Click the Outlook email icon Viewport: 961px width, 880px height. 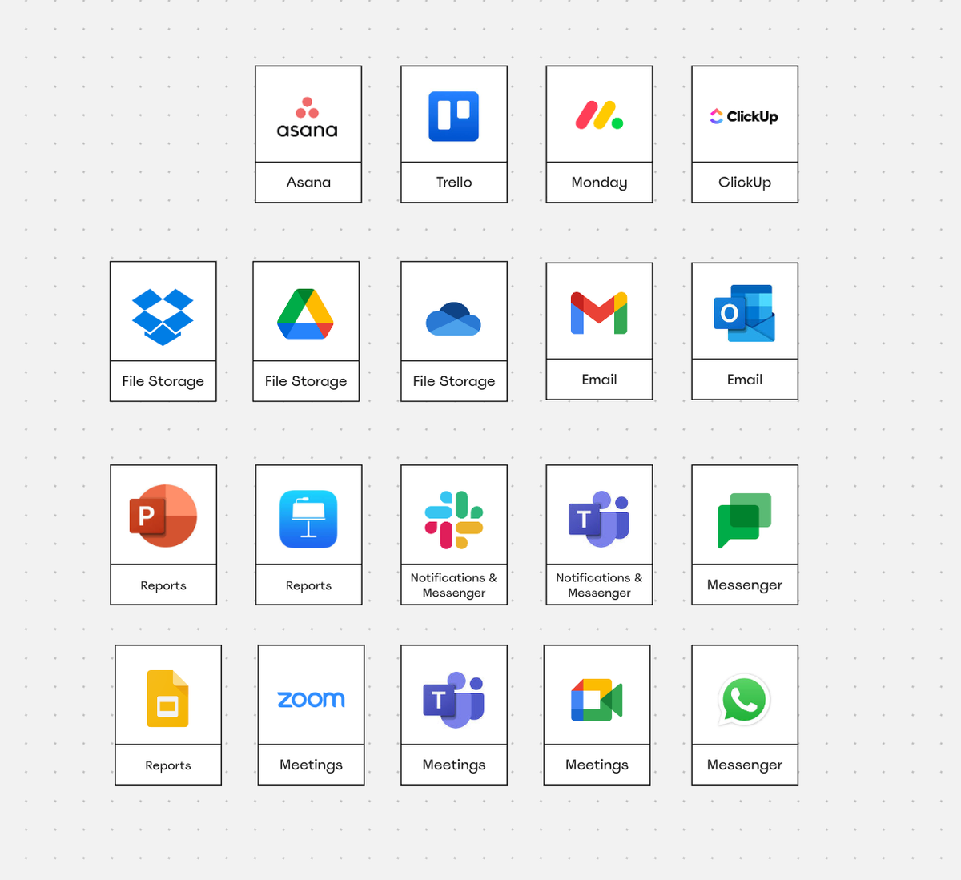tap(744, 313)
